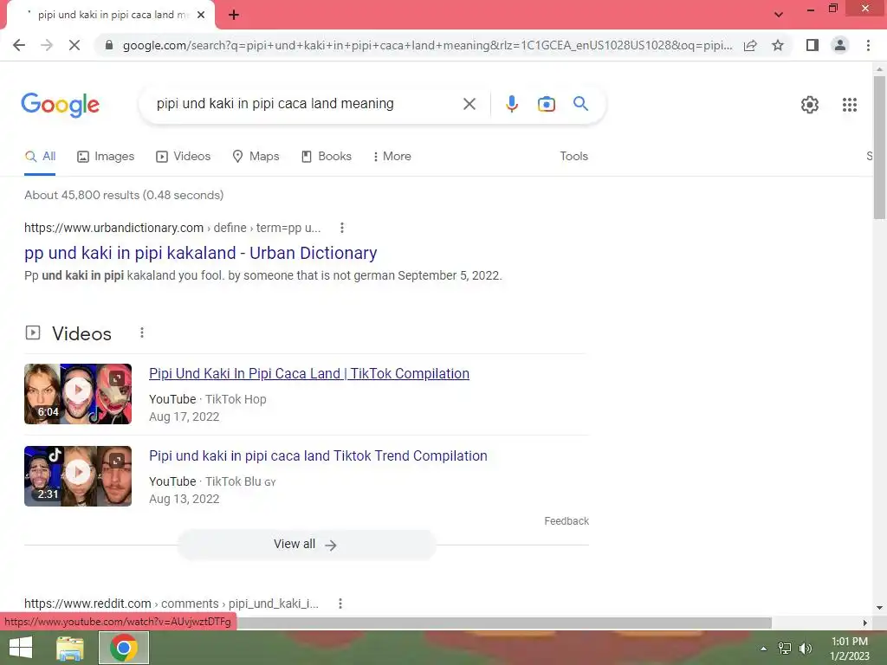
Task: Play the TikTok Hop 6:04 video thumbnail
Action: 78,394
